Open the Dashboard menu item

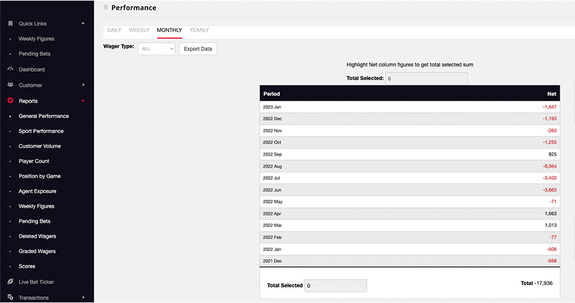[31, 70]
